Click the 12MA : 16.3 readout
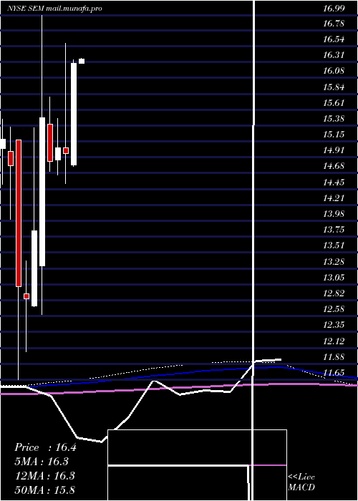The height and width of the screenshot is (501, 358). 45,476
